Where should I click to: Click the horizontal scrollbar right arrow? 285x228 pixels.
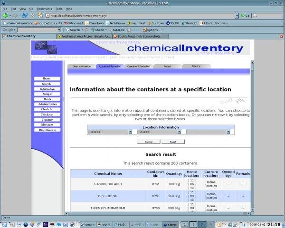(249, 213)
